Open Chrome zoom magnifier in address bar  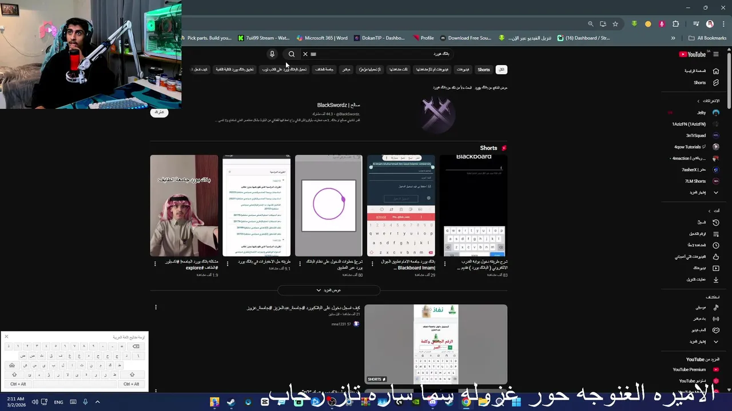point(591,24)
